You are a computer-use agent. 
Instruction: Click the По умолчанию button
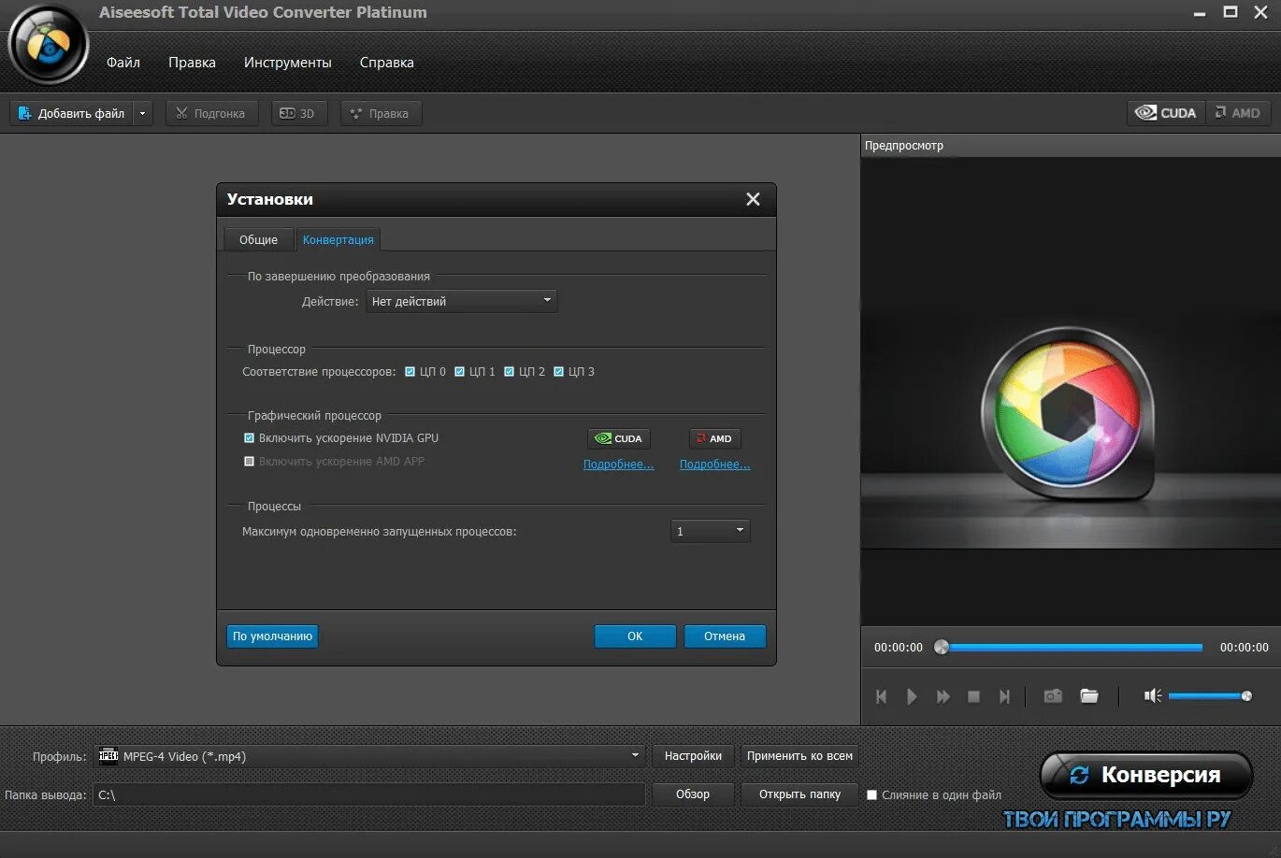[272, 636]
